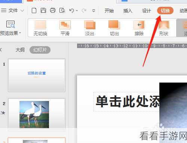This screenshot has height=143, width=187.
Task: Switch to the 设计 tab
Action: 147,11
